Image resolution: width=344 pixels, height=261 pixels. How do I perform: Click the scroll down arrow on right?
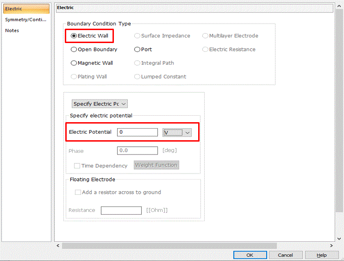[x=339, y=239]
